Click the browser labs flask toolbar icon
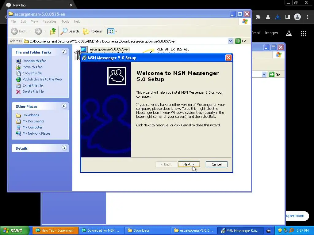The height and width of the screenshot is (235, 314). coord(268,17)
